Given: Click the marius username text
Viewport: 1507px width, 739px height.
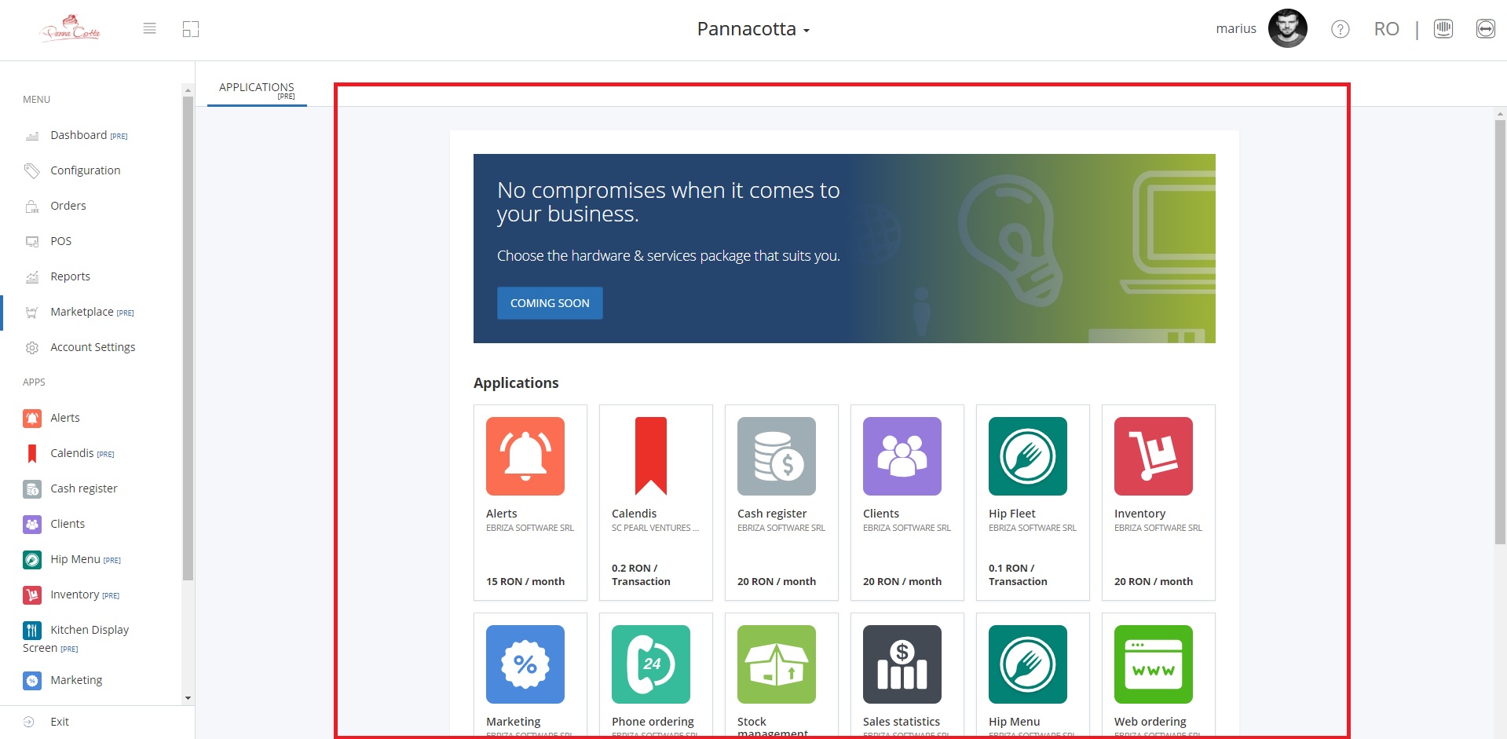Looking at the screenshot, I should (x=1236, y=29).
